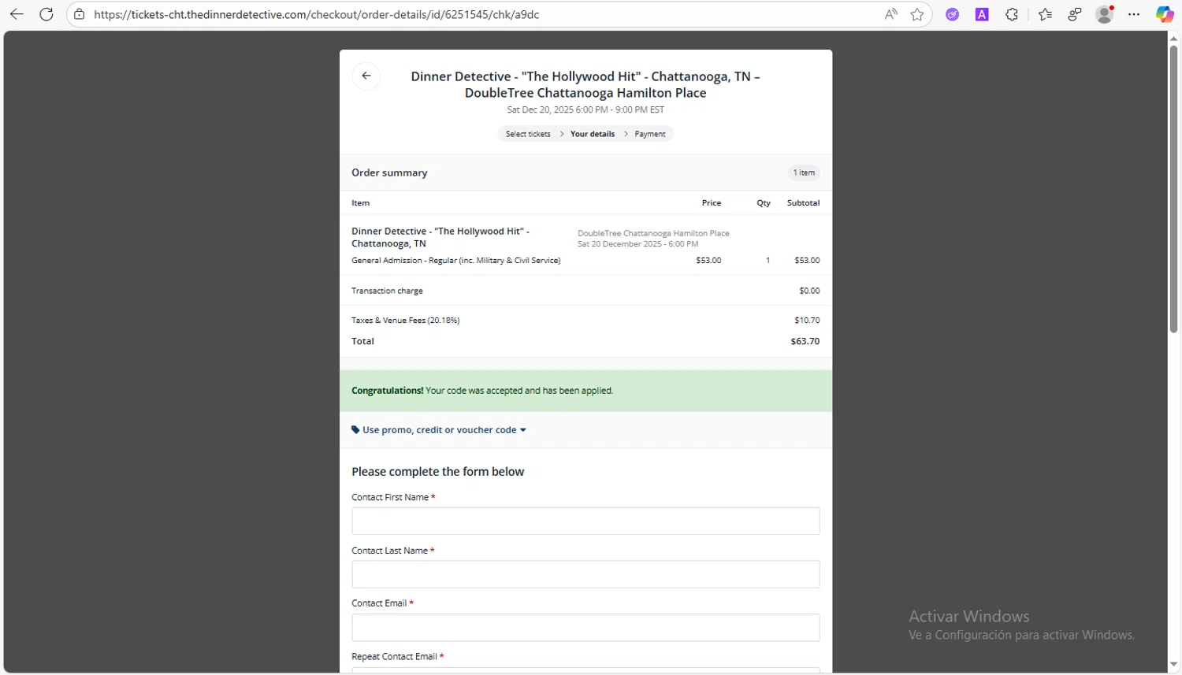Click the Contact First Name field
This screenshot has width=1182, height=675.
click(x=585, y=521)
